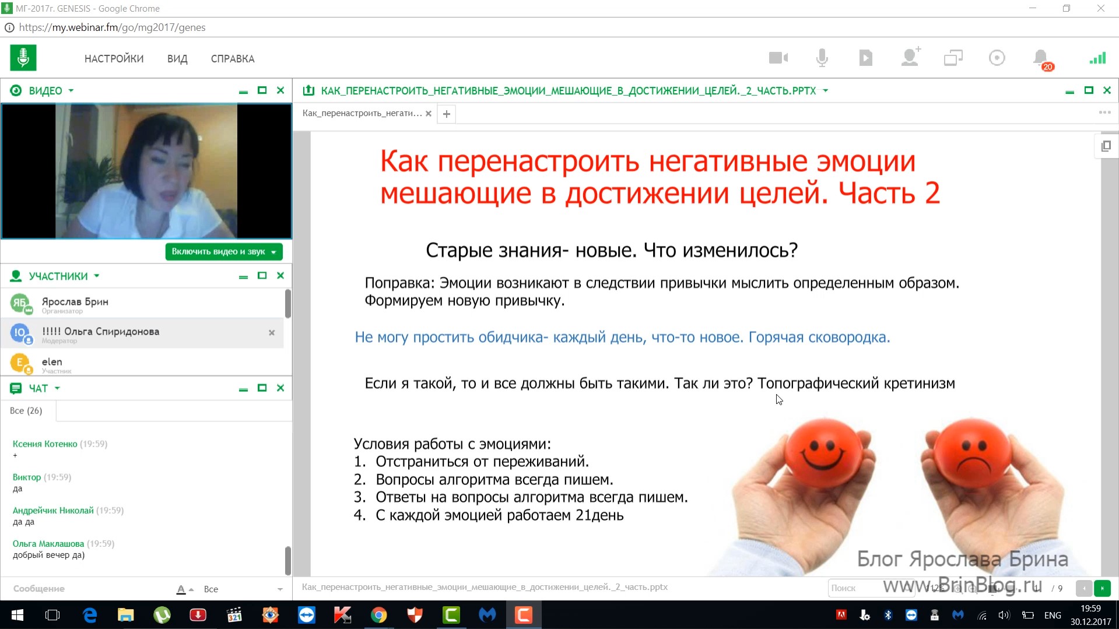Image resolution: width=1119 pixels, height=629 pixels.
Task: Switch the ENG input language
Action: tap(1053, 615)
